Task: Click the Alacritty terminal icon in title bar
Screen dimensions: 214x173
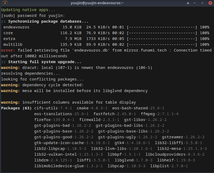Action: pyautogui.click(x=5, y=3)
